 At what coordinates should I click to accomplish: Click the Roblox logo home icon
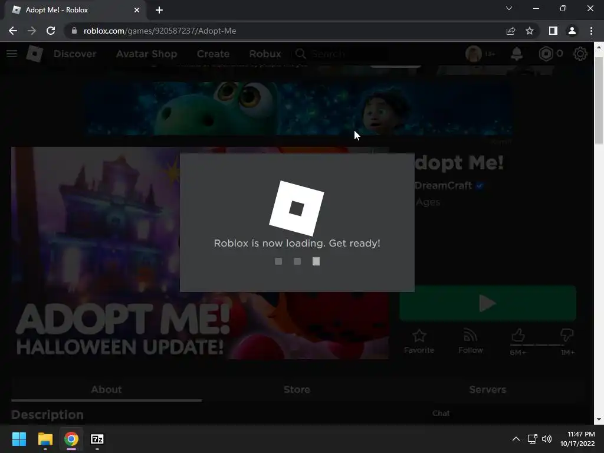pyautogui.click(x=35, y=54)
